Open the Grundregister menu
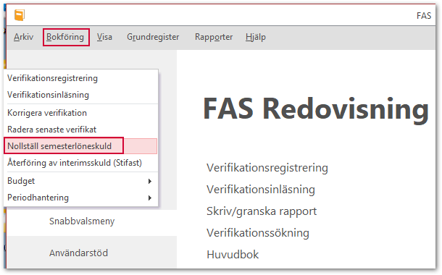The width and height of the screenshot is (442, 275). pyautogui.click(x=153, y=37)
